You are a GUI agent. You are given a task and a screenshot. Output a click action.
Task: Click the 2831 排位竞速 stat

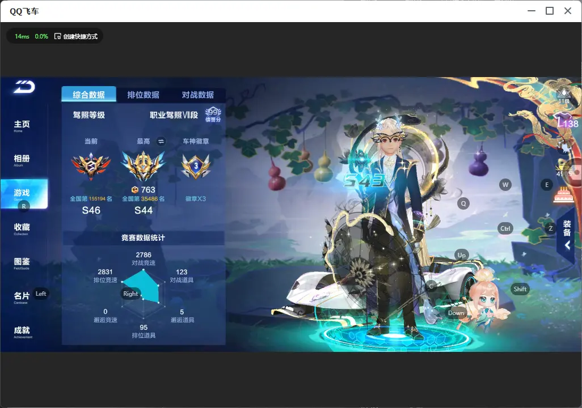(x=105, y=275)
